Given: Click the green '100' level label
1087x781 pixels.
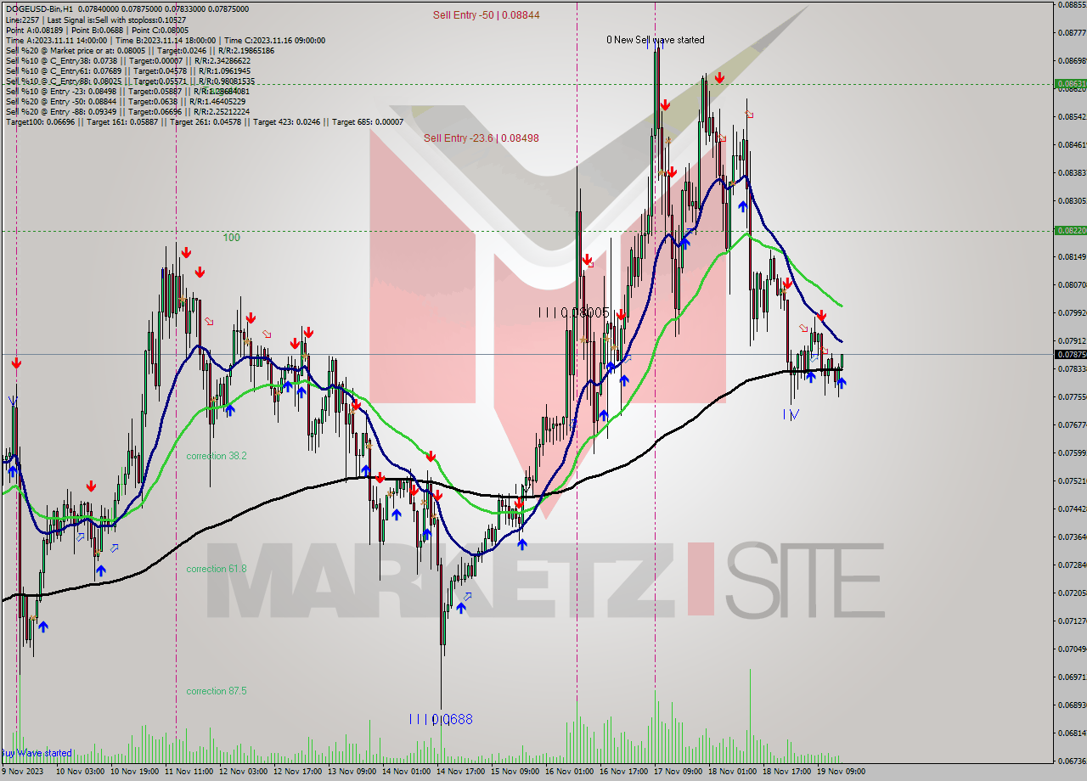Looking at the screenshot, I should click(232, 238).
